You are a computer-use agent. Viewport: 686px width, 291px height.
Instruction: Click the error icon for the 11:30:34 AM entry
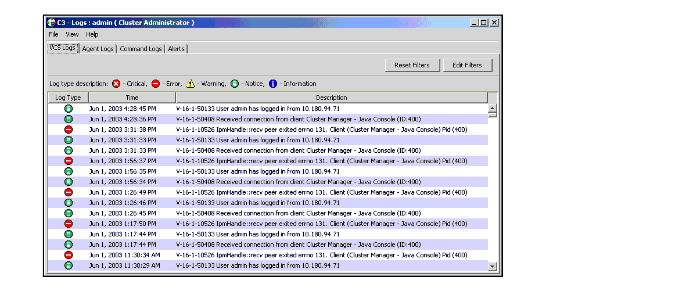click(x=68, y=255)
